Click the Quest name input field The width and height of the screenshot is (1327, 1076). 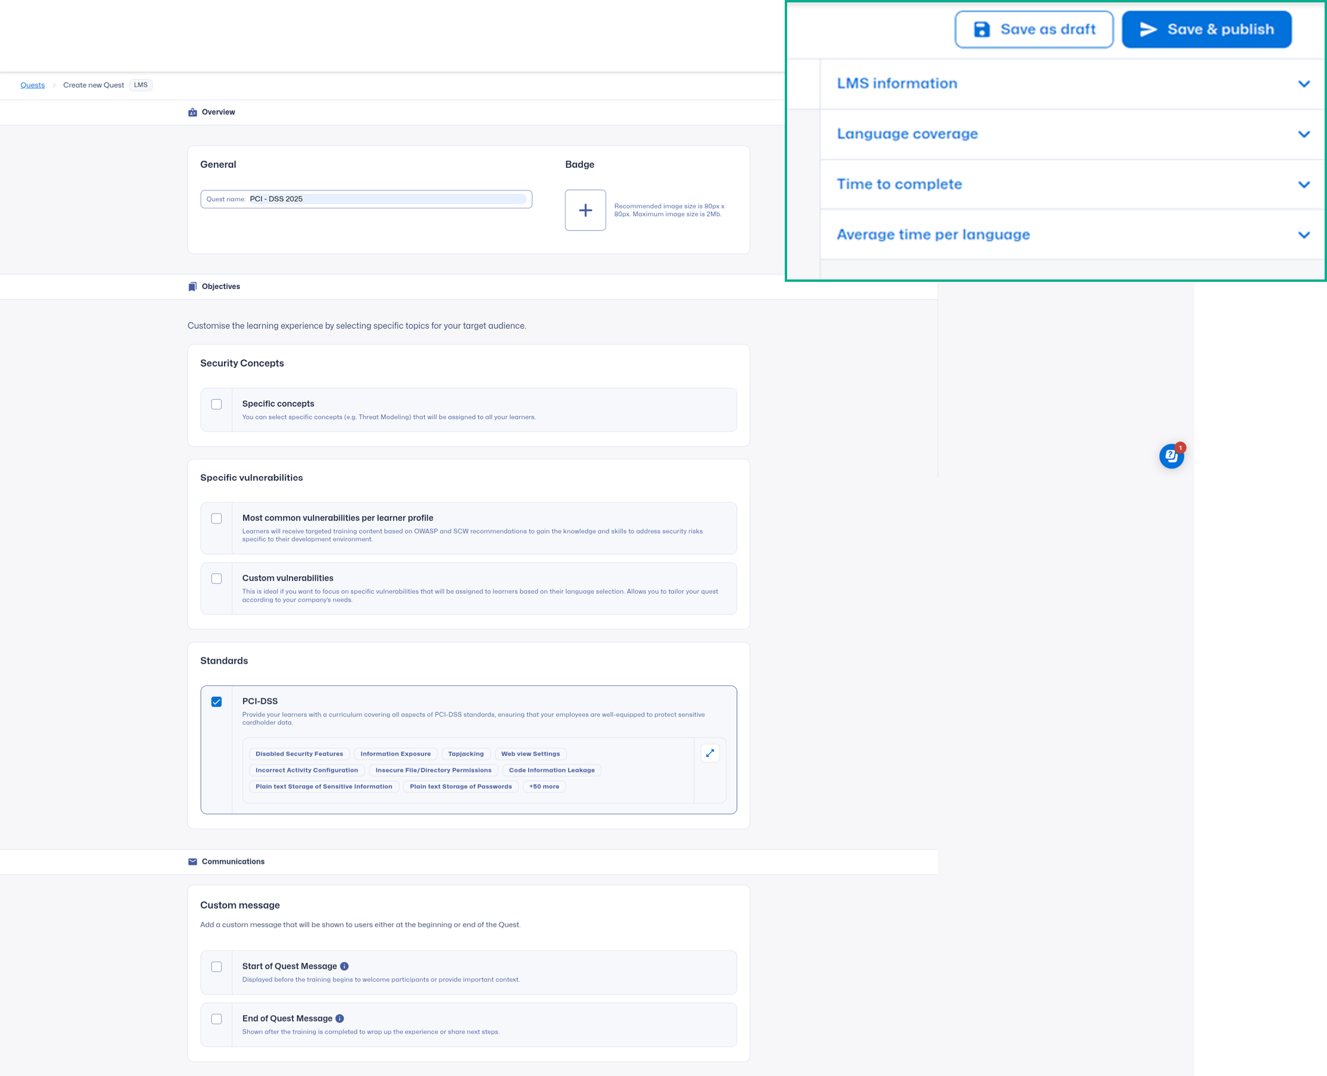pos(366,199)
